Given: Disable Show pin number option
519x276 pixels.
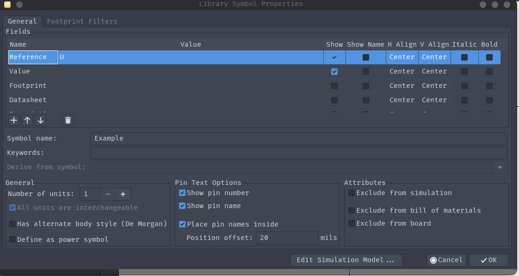Looking at the screenshot, I should click(x=182, y=193).
